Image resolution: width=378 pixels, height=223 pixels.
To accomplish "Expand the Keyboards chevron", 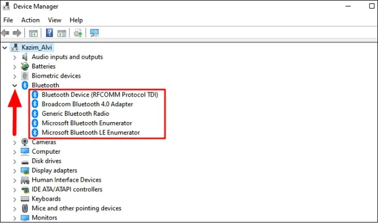I will coord(14,199).
